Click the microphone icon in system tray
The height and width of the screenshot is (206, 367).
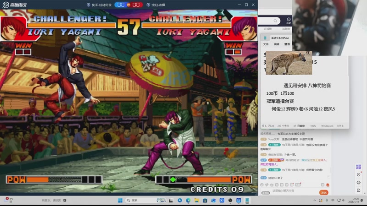[x=327, y=201]
